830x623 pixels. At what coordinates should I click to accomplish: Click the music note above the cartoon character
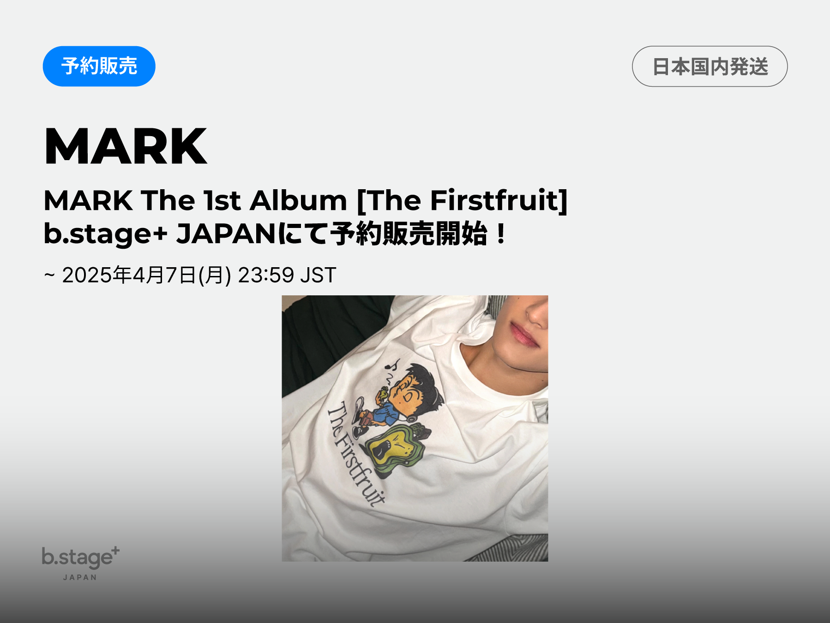pyautogui.click(x=392, y=365)
